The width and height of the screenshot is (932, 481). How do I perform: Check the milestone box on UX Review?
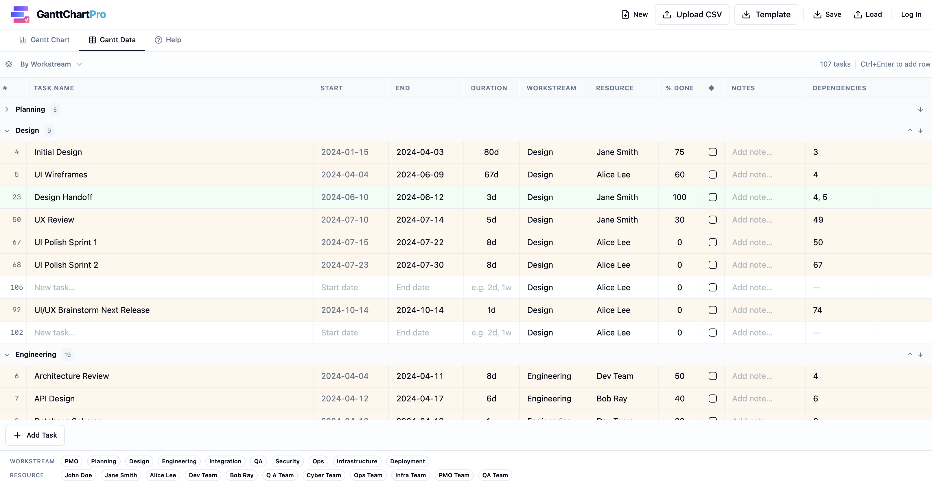click(x=712, y=220)
